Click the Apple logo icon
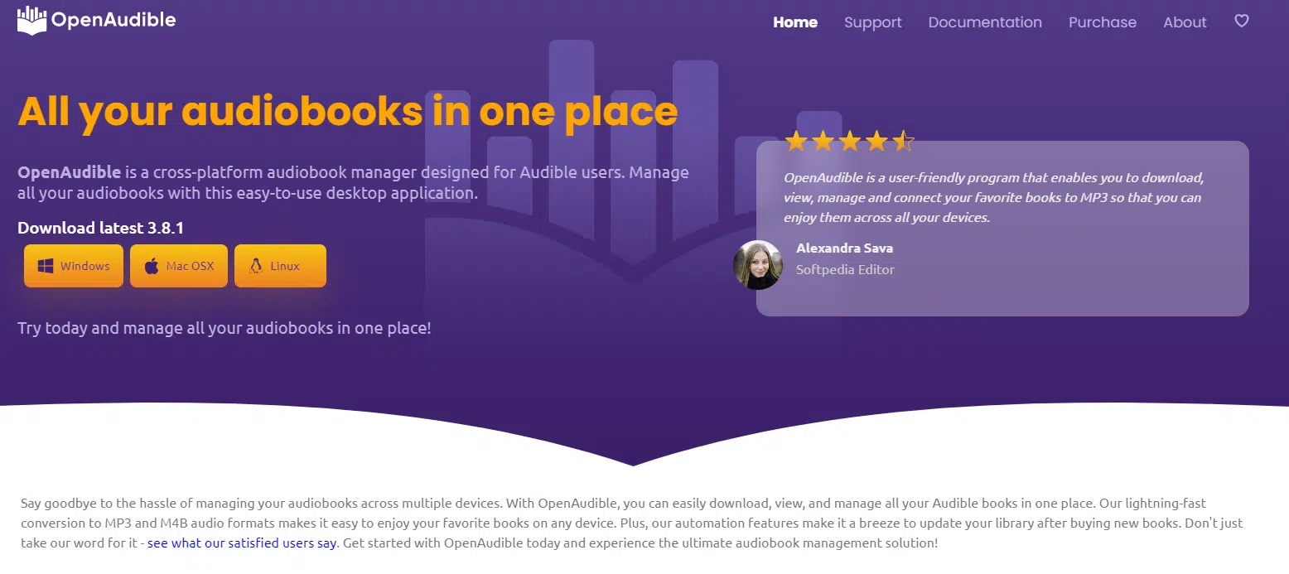The height and width of the screenshot is (574, 1289). (152, 266)
